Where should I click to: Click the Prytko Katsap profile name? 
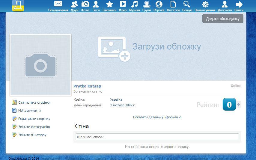click(87, 86)
